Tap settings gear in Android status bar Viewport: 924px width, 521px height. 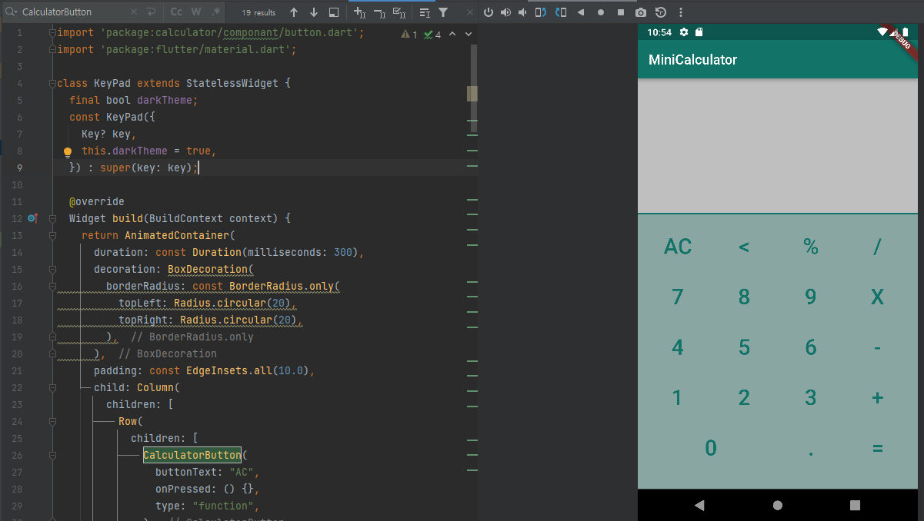(684, 32)
